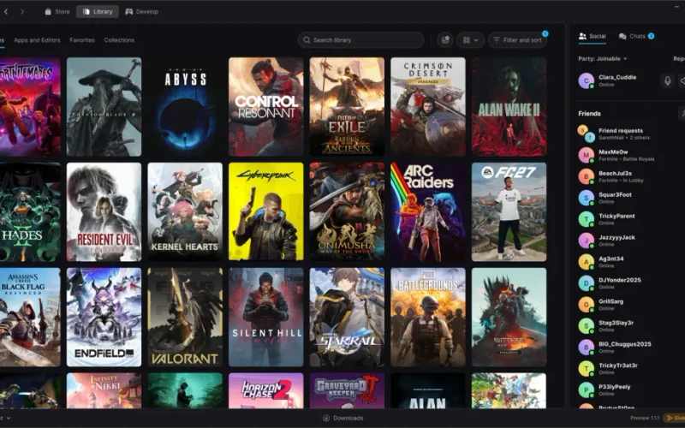Open the Infinity Nikki game tile
The image size is (685, 428).
pos(104,390)
